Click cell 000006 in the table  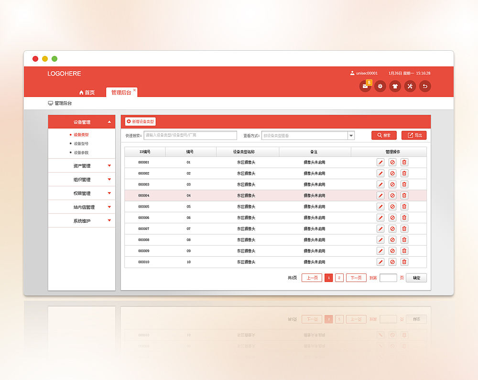point(144,217)
